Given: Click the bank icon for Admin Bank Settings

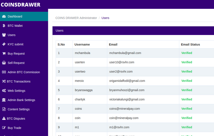Looking at the screenshot, I should point(4,100).
